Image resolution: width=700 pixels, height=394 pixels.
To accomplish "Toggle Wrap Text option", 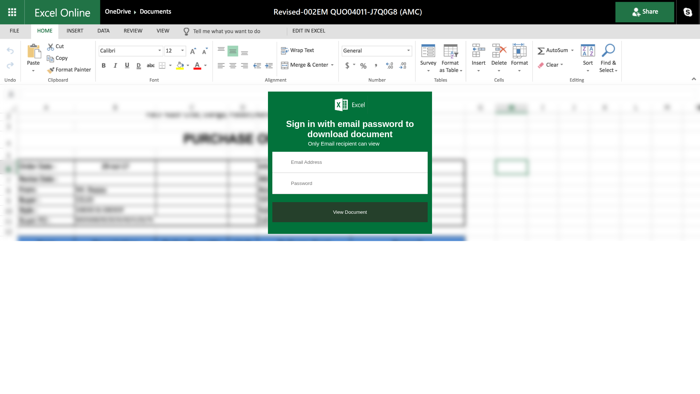I will point(297,50).
